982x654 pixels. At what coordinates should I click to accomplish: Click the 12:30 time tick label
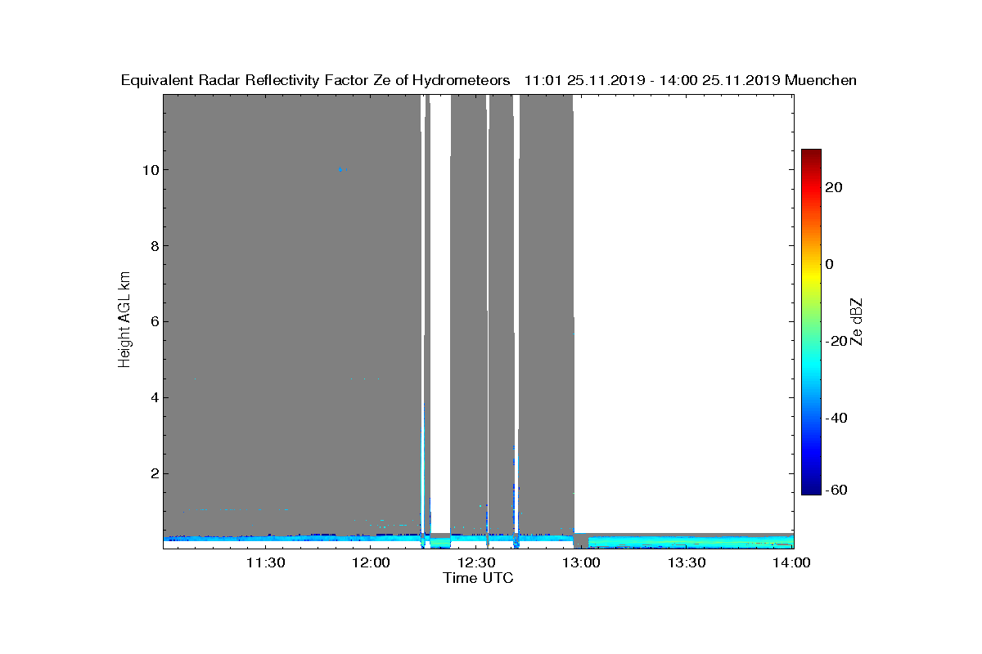(x=478, y=562)
